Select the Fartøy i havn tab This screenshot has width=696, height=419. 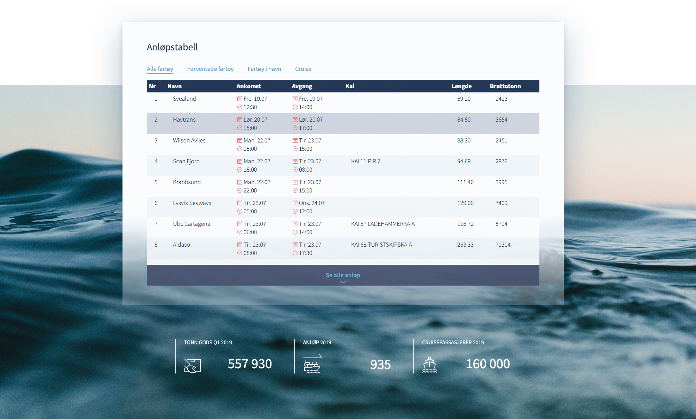coord(264,69)
